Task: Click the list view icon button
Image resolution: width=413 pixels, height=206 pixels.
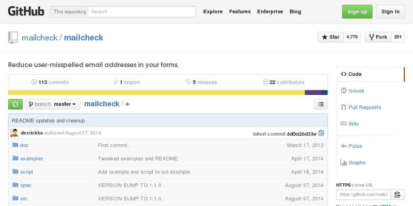Action: (x=321, y=104)
